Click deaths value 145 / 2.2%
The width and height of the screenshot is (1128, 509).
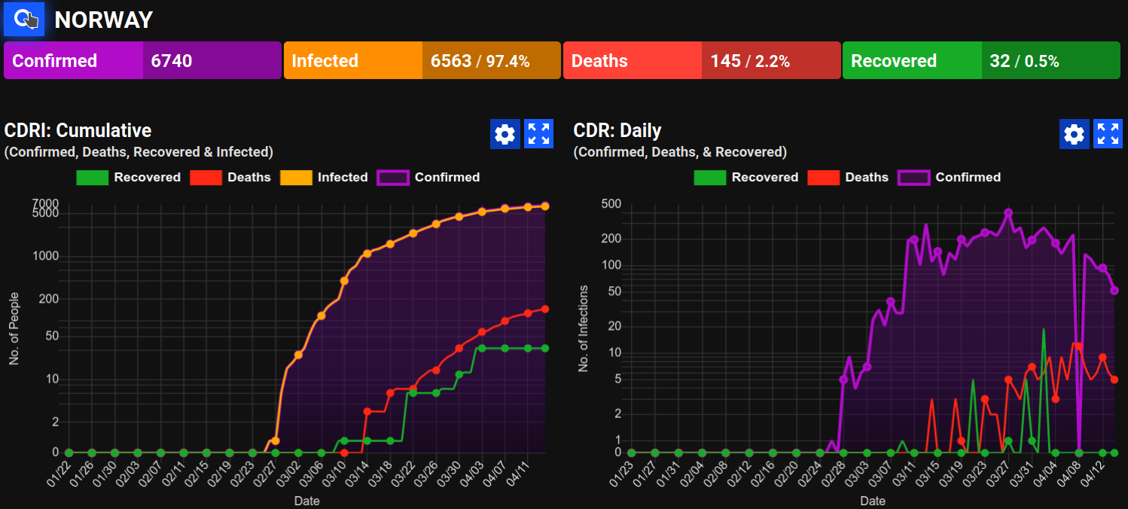pos(750,61)
